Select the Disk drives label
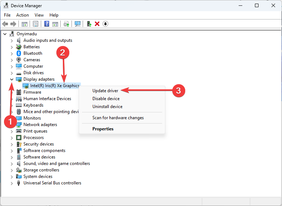This screenshot has height=206, width=282. pos(34,73)
